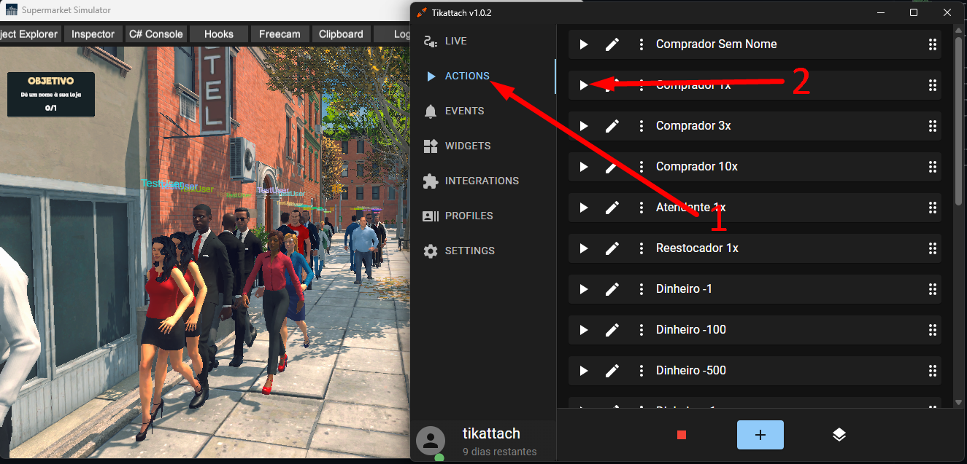Grab the Reestocador 1x reorder handle
The image size is (967, 464).
(x=932, y=248)
